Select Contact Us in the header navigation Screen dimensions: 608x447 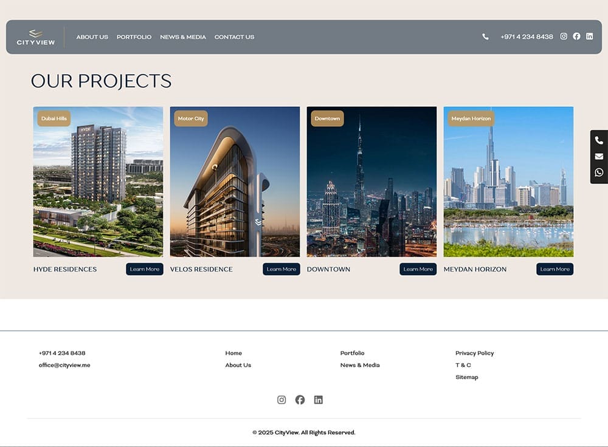(234, 37)
